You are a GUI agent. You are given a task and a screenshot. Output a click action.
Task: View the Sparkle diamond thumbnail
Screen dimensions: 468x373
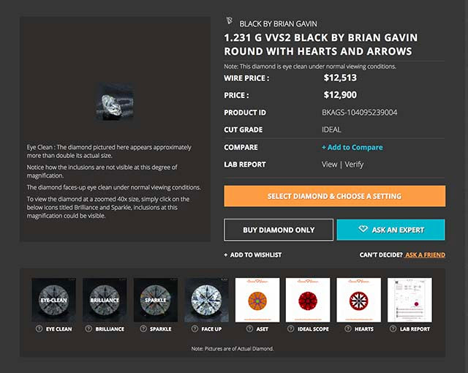pos(156,300)
